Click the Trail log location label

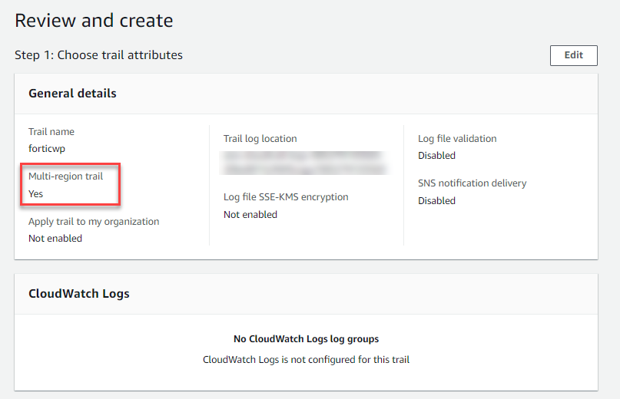click(260, 139)
